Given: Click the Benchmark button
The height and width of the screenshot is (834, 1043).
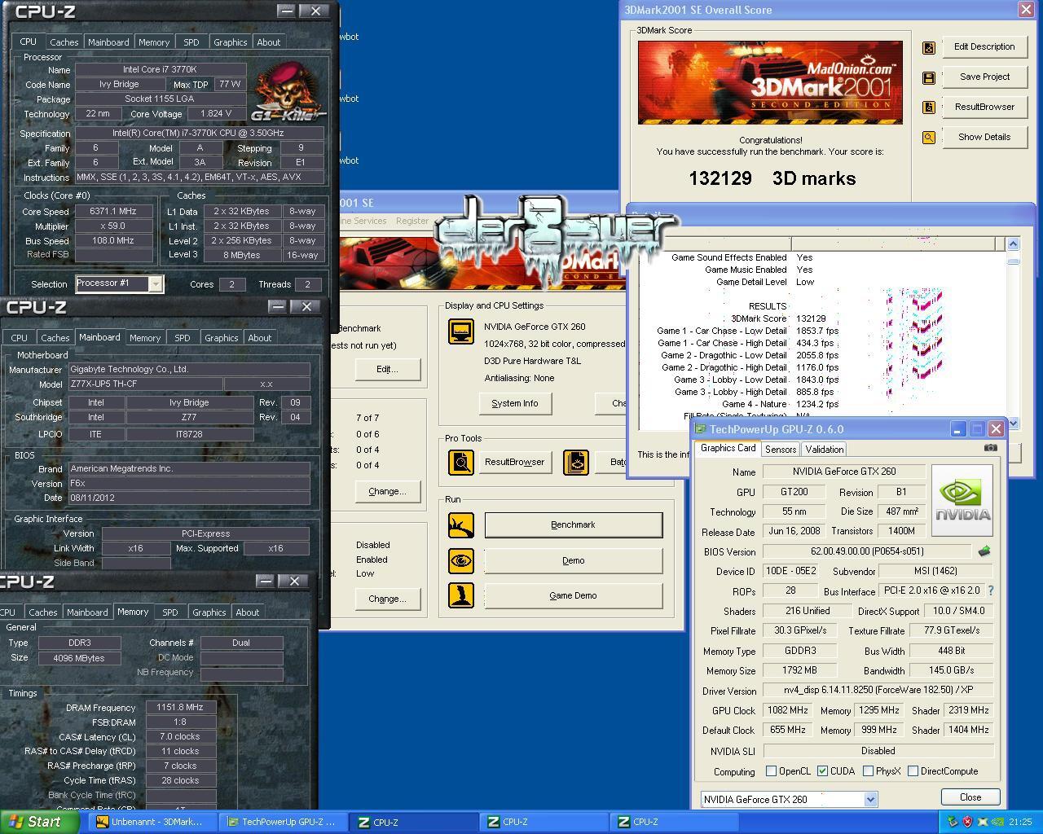Looking at the screenshot, I should (x=573, y=525).
